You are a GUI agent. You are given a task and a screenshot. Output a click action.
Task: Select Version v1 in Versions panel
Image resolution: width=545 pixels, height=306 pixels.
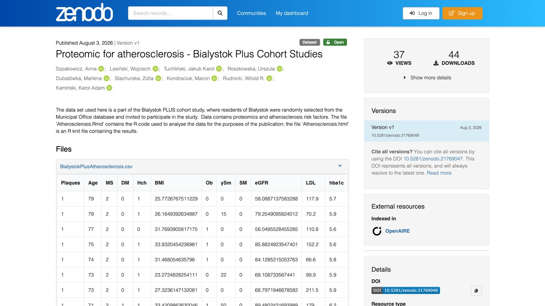(x=427, y=131)
